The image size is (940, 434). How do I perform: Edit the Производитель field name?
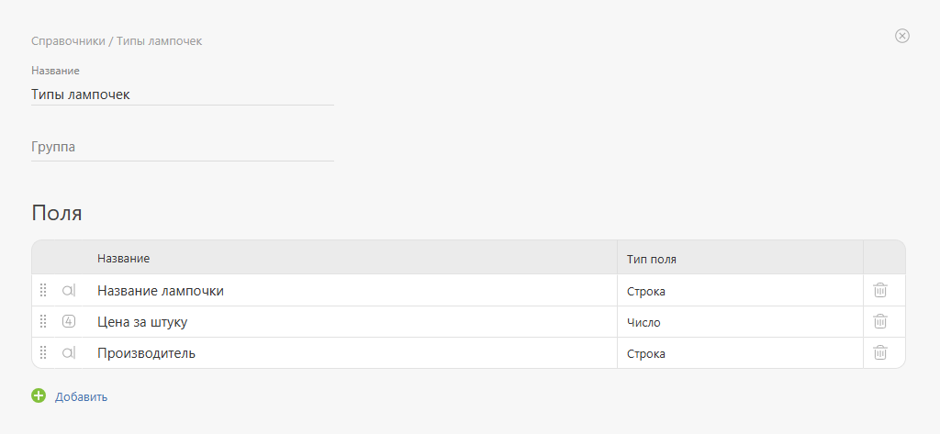349,353
